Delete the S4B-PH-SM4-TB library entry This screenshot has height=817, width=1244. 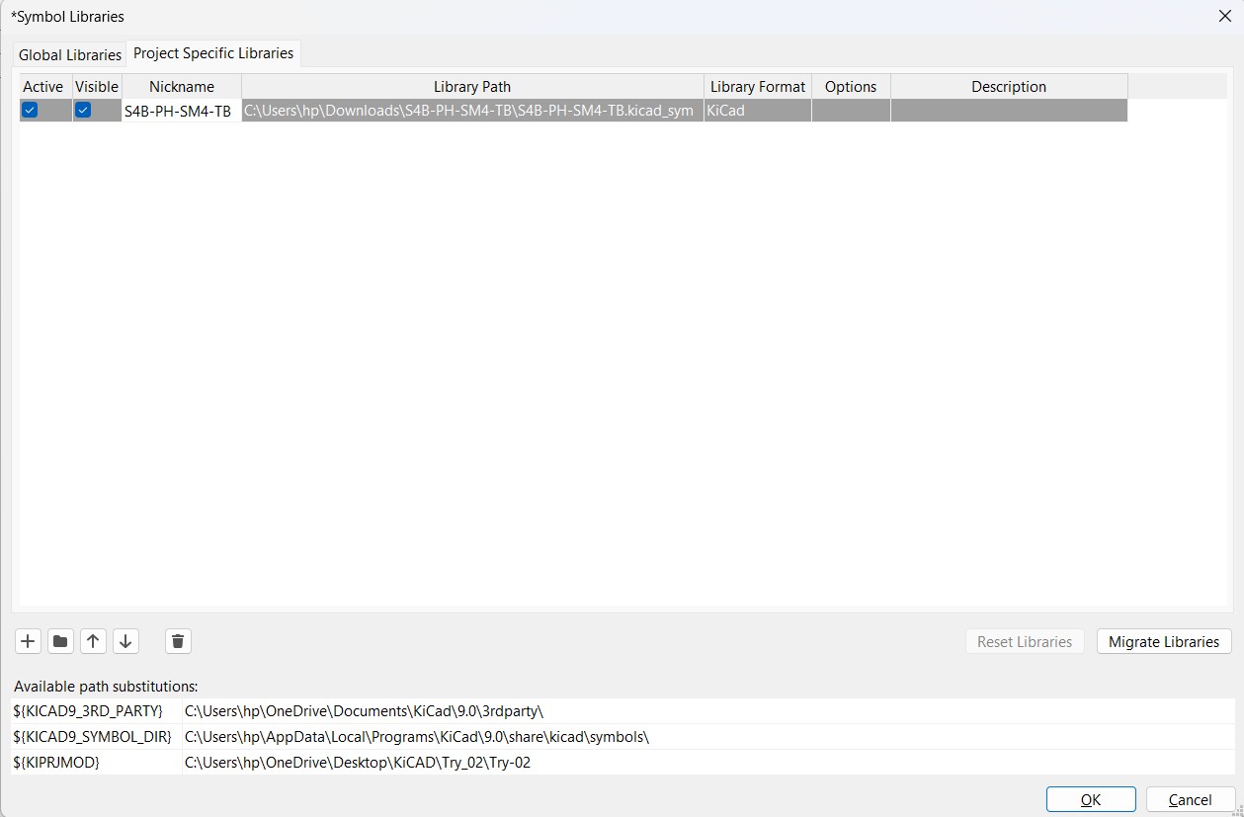tap(178, 641)
